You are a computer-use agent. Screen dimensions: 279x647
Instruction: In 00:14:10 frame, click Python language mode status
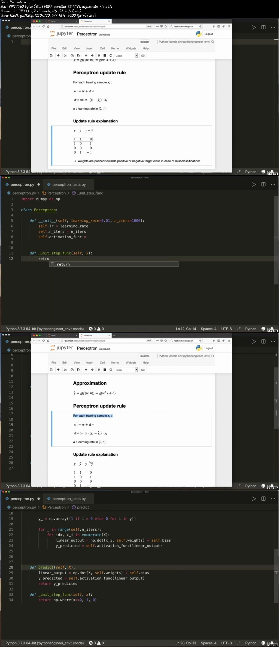click(251, 643)
